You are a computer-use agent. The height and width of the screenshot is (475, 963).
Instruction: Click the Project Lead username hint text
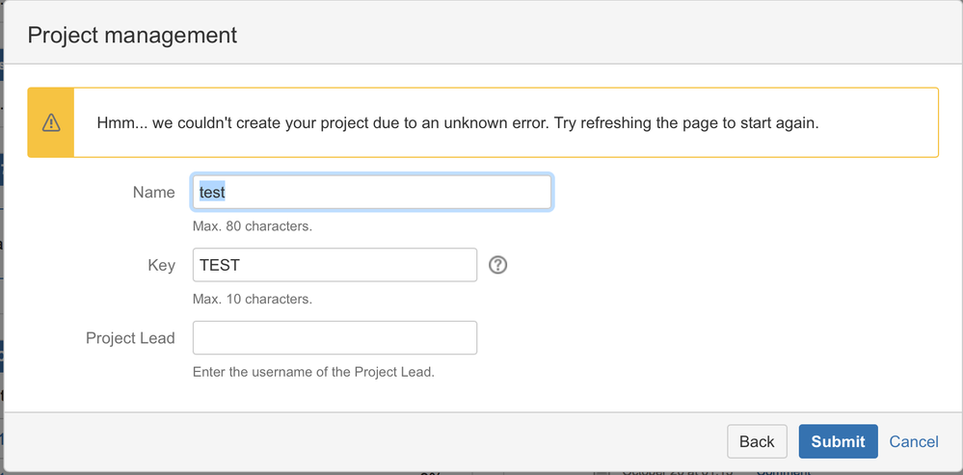click(313, 372)
